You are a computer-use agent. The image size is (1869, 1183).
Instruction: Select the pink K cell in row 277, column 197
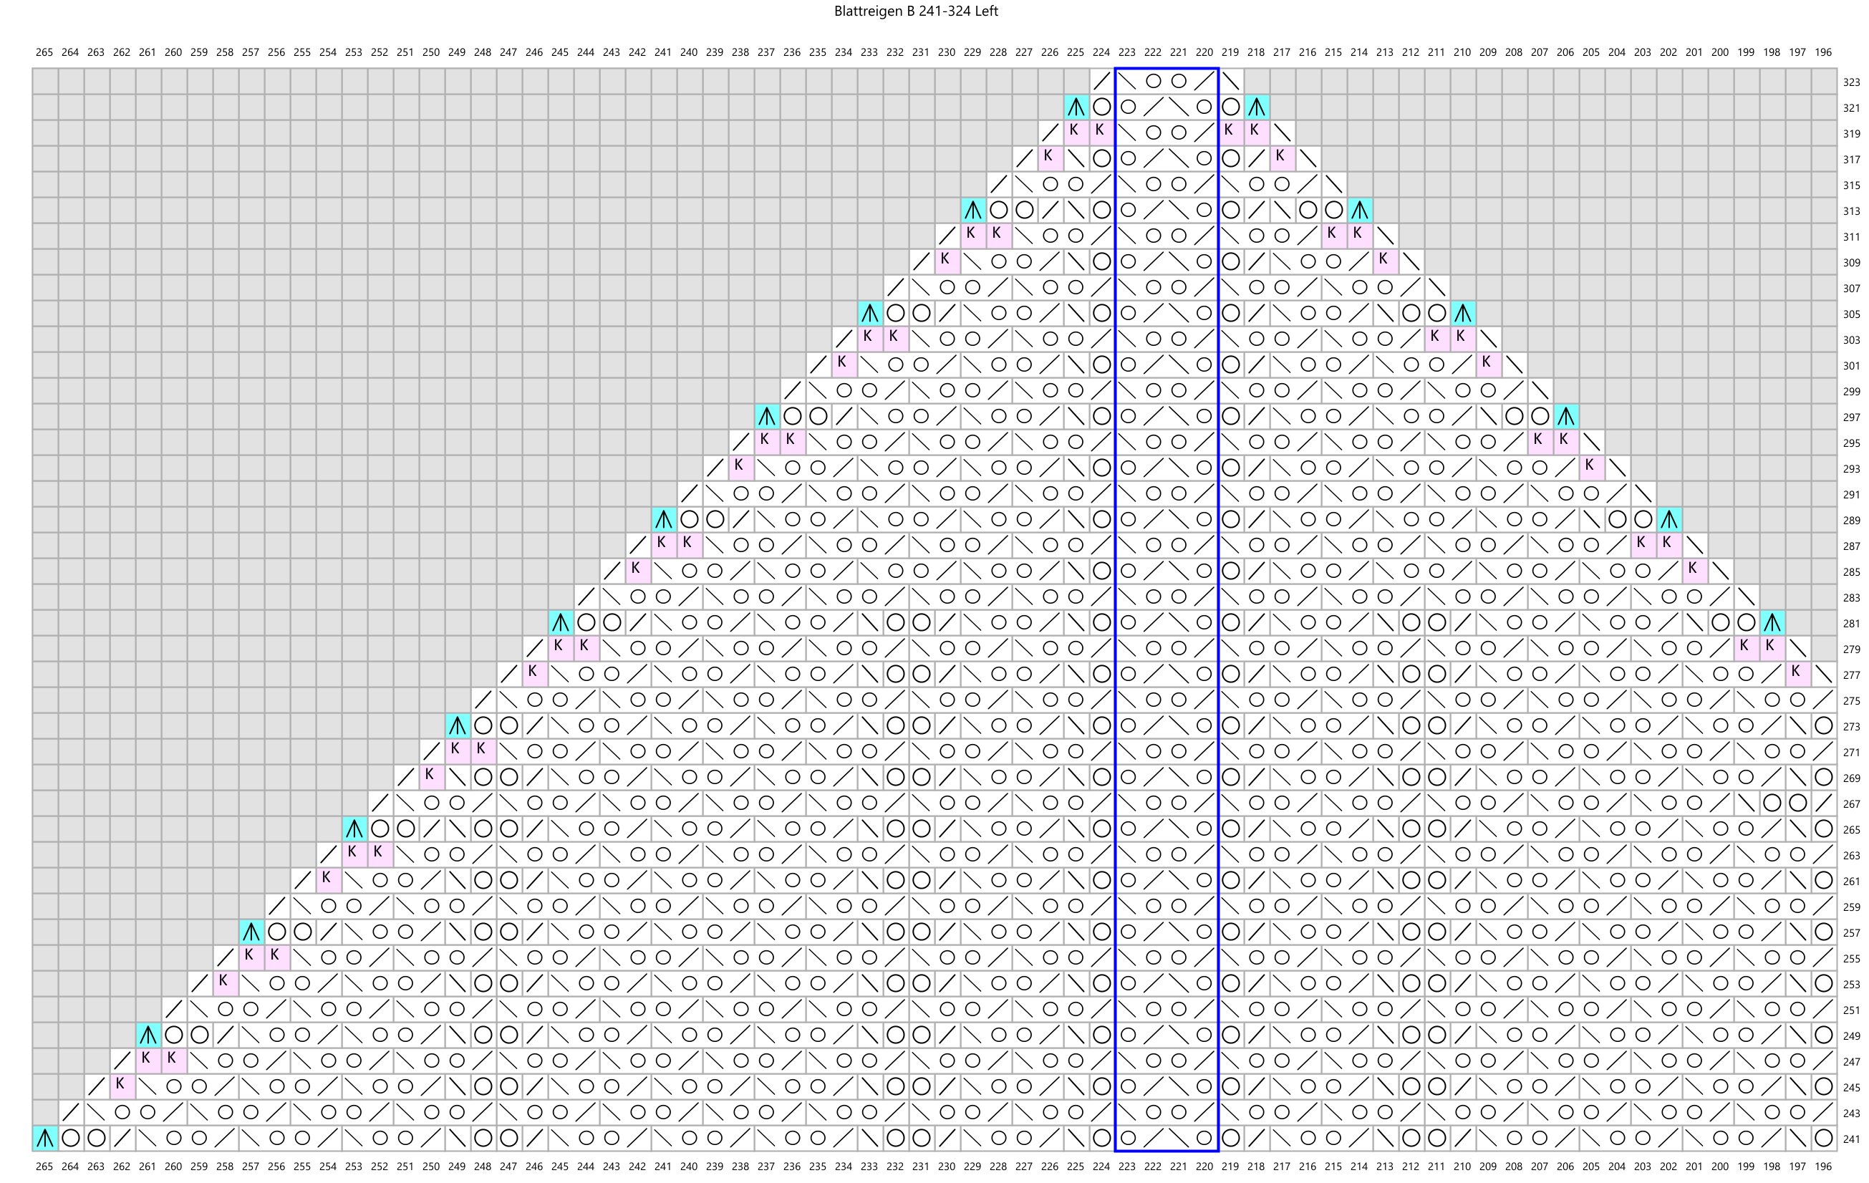(x=1797, y=674)
